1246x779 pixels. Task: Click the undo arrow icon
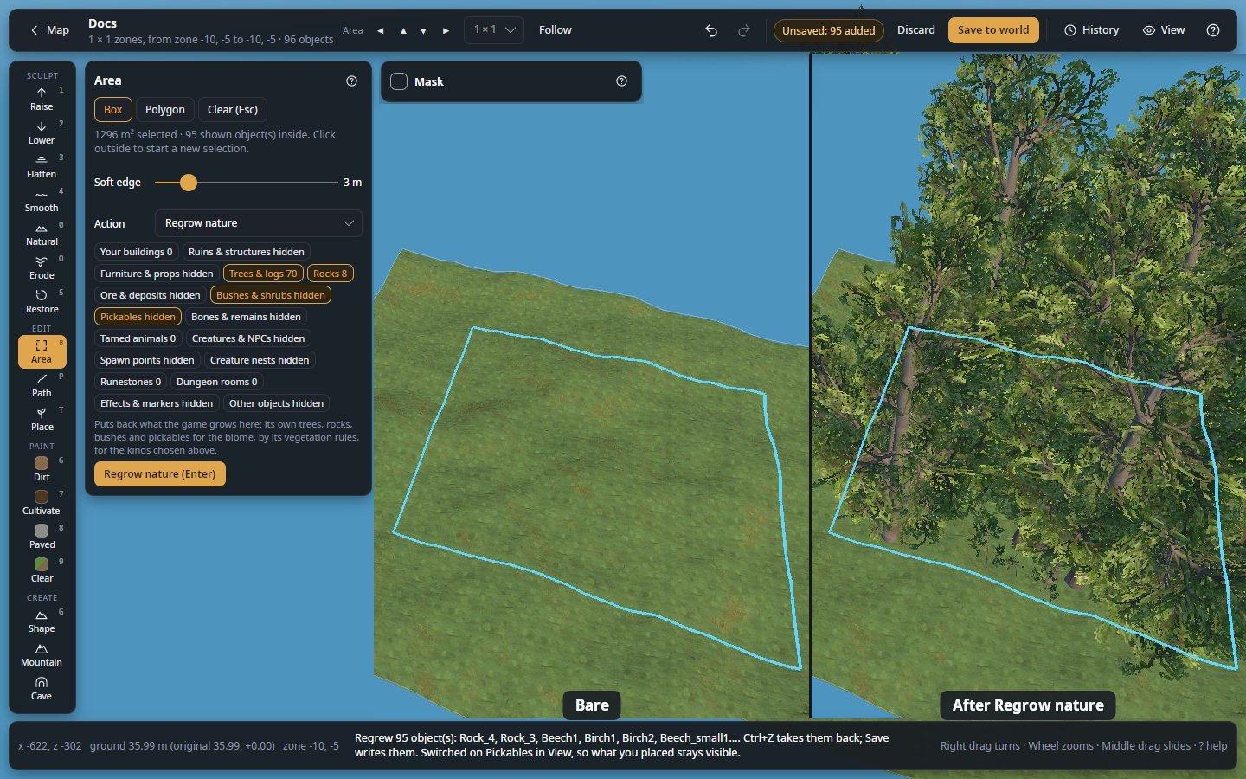[711, 30]
